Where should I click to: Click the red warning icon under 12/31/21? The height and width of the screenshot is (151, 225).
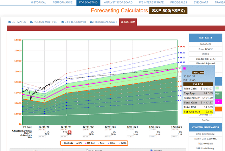[70, 132]
